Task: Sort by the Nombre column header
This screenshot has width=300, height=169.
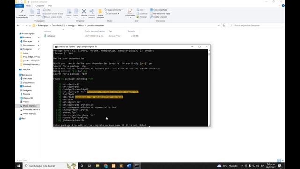Action: [47, 31]
